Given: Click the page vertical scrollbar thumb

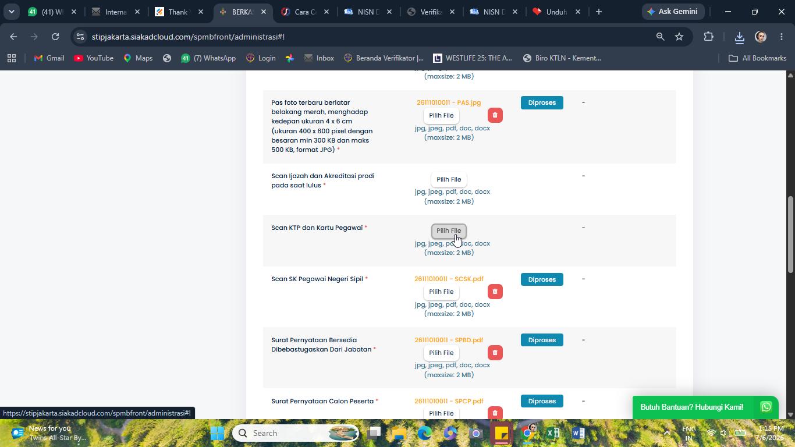Looking at the screenshot, I should [790, 235].
